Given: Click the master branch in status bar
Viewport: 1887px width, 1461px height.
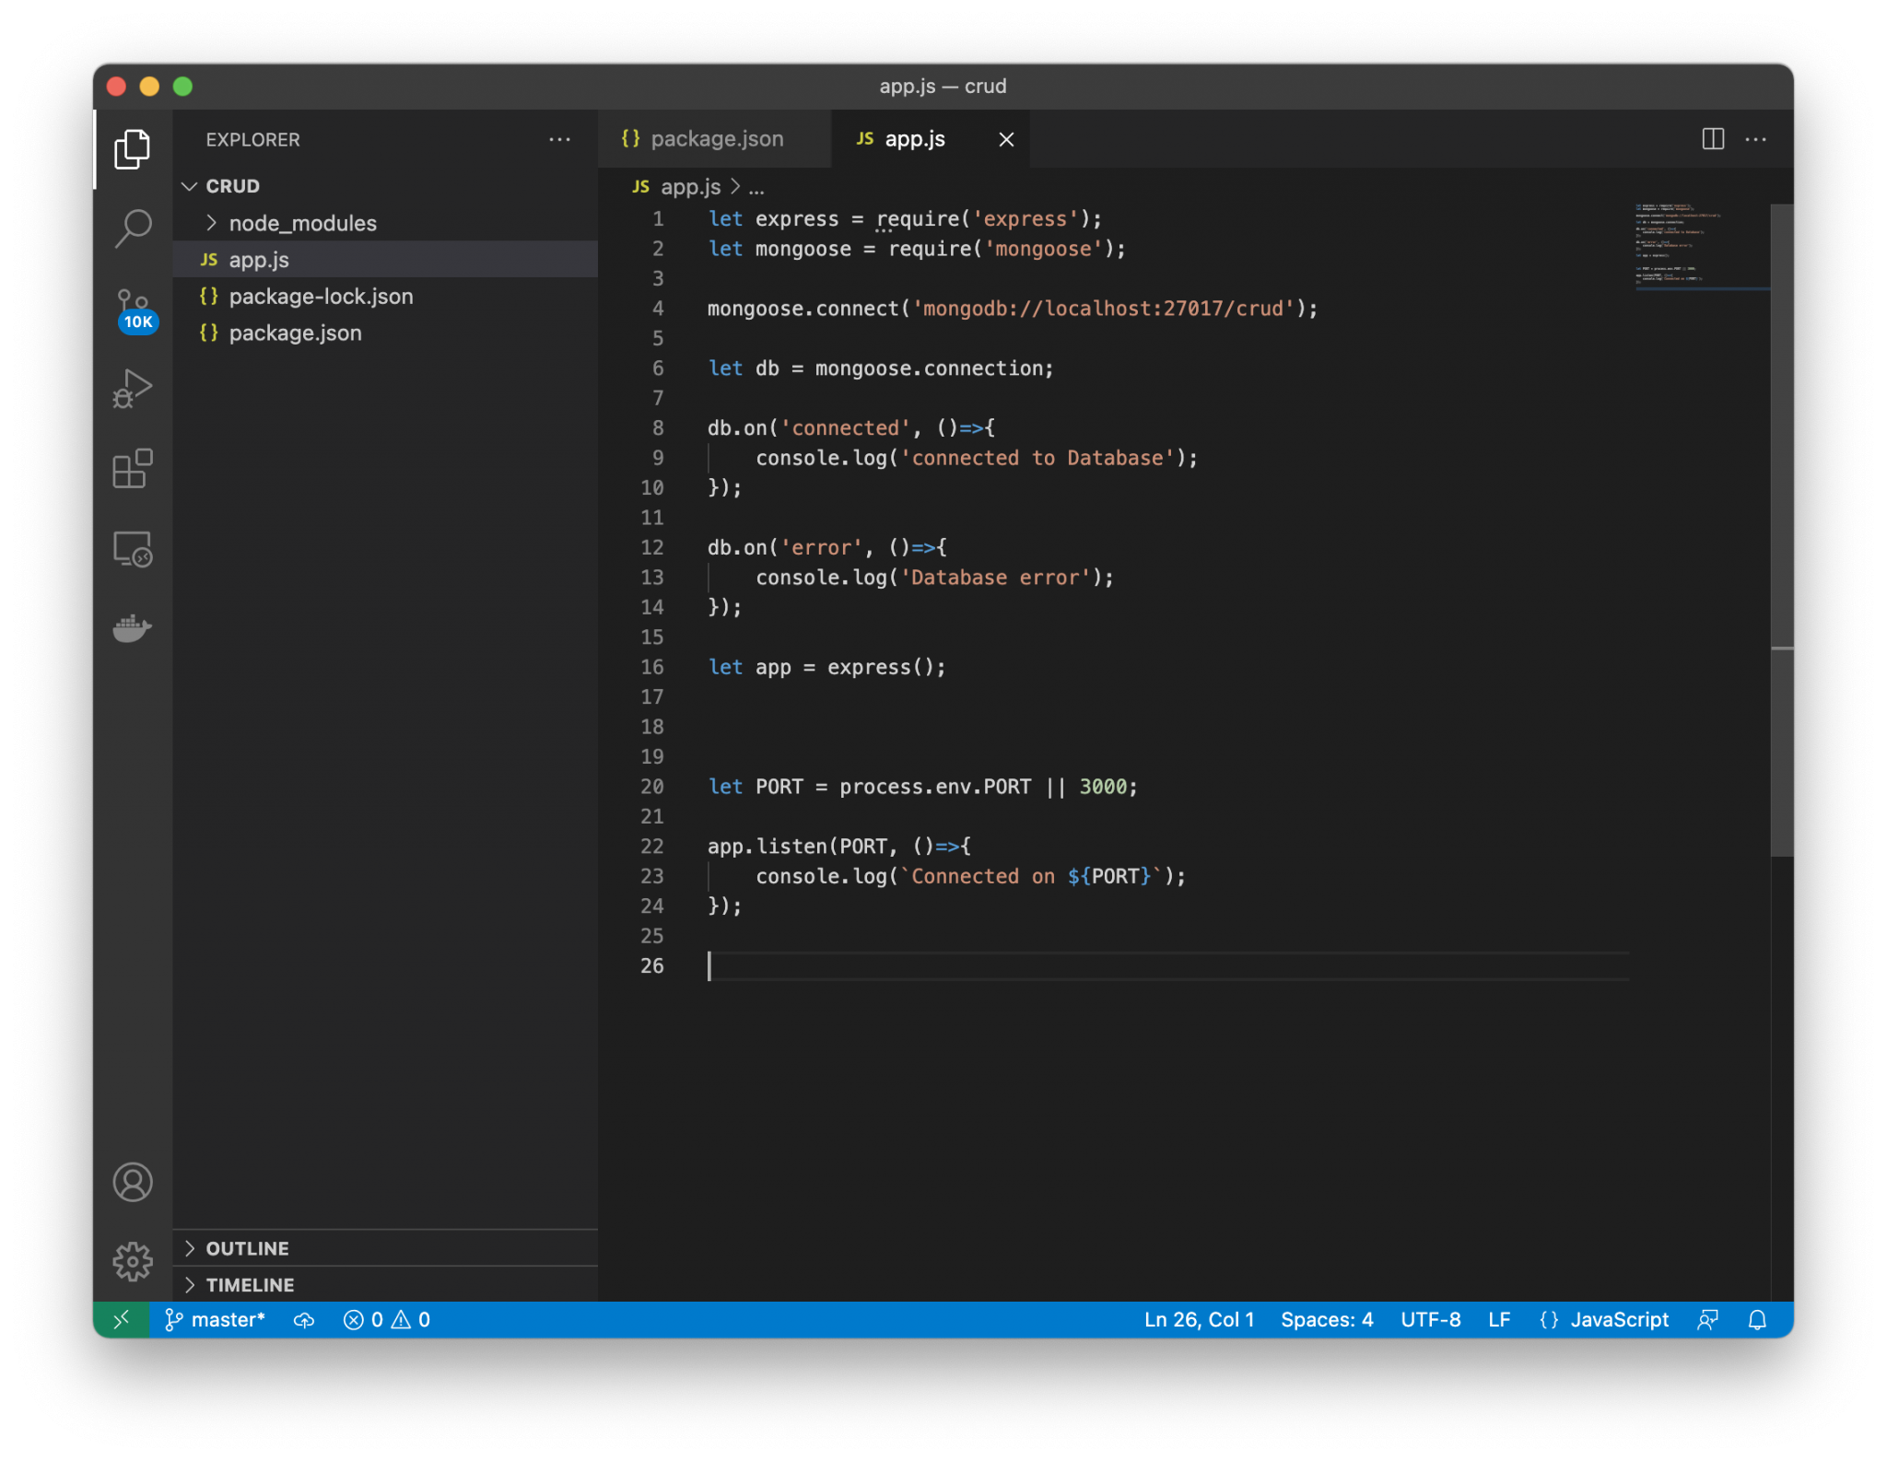Looking at the screenshot, I should click(x=217, y=1319).
